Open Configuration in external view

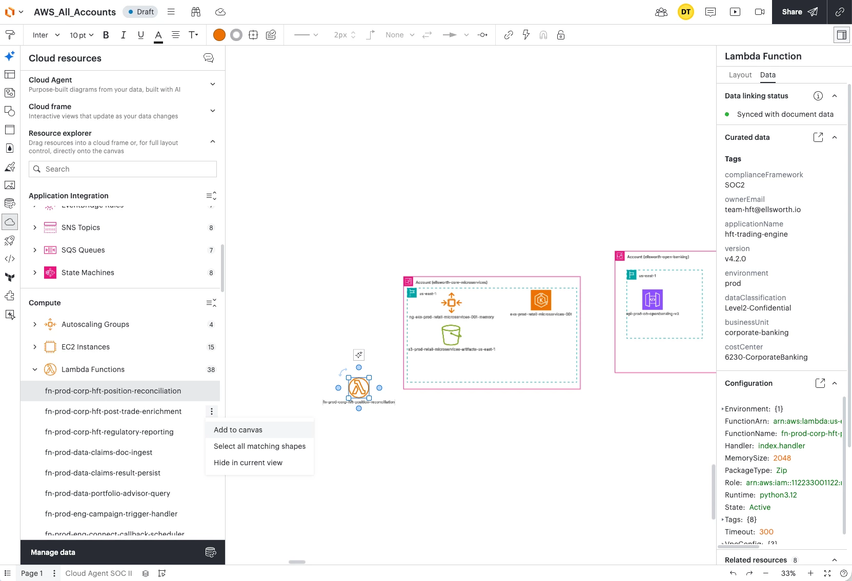tap(820, 383)
